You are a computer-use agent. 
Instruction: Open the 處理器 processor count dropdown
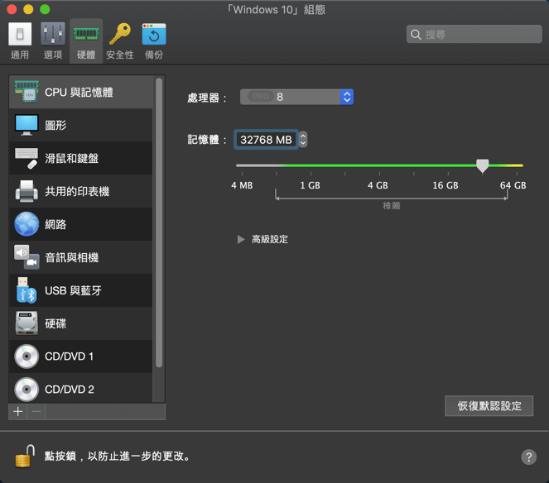coord(296,97)
